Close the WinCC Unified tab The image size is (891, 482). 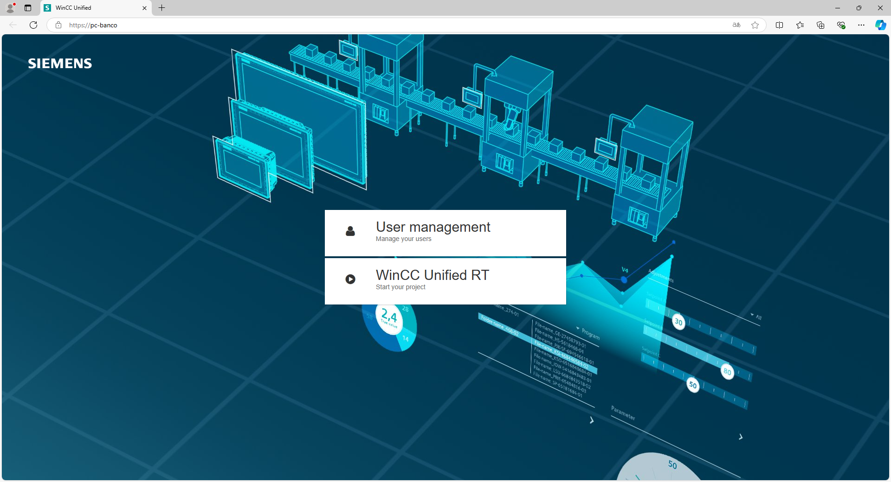pos(144,8)
